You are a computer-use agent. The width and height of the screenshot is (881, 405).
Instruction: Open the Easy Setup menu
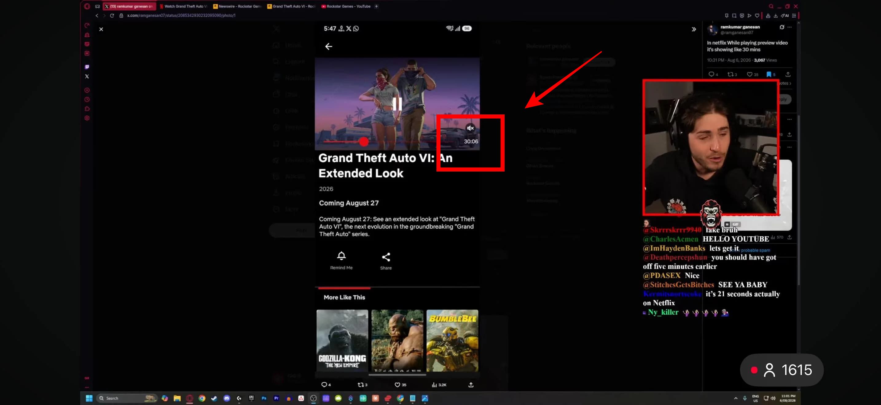(x=794, y=15)
